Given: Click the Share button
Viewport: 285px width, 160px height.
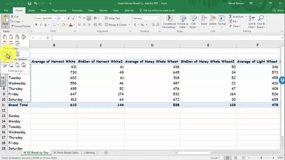Looking at the screenshot, I should pos(278,11).
